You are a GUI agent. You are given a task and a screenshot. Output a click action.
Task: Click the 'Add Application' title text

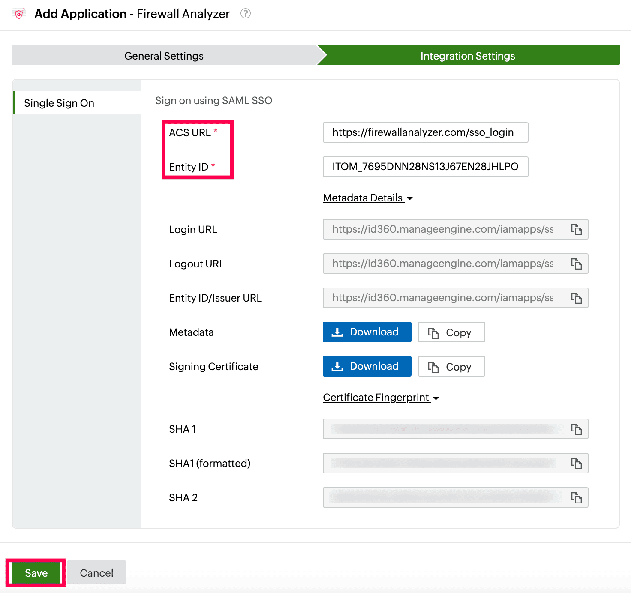[x=81, y=14]
